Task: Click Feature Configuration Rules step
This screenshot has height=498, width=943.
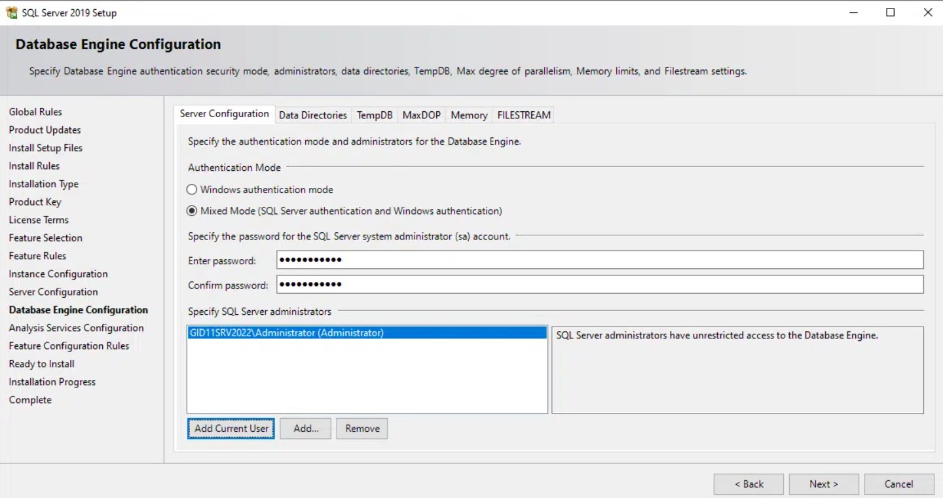Action: 69,346
